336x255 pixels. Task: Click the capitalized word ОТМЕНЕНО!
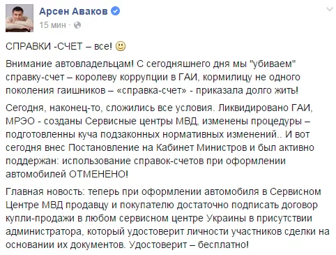pos(98,174)
